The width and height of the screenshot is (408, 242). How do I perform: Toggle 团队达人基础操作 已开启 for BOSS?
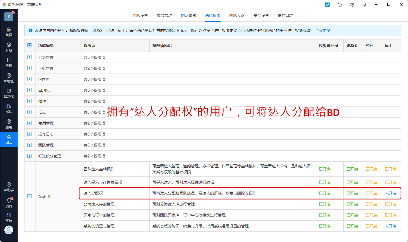coord(352,169)
